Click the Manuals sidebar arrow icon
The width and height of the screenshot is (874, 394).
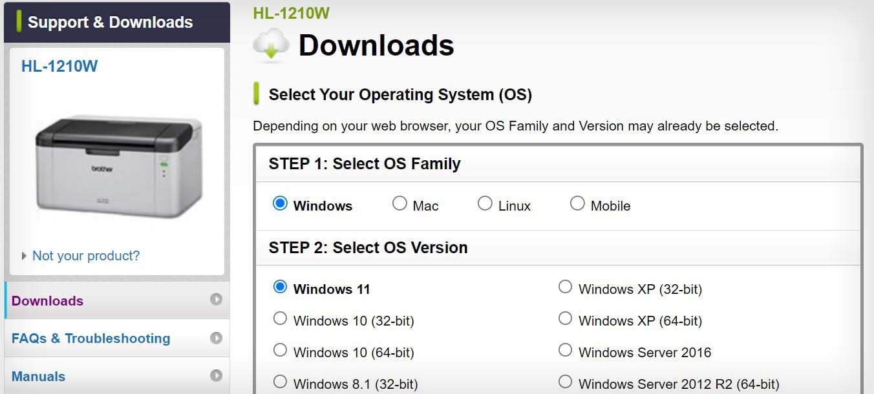[x=216, y=375]
